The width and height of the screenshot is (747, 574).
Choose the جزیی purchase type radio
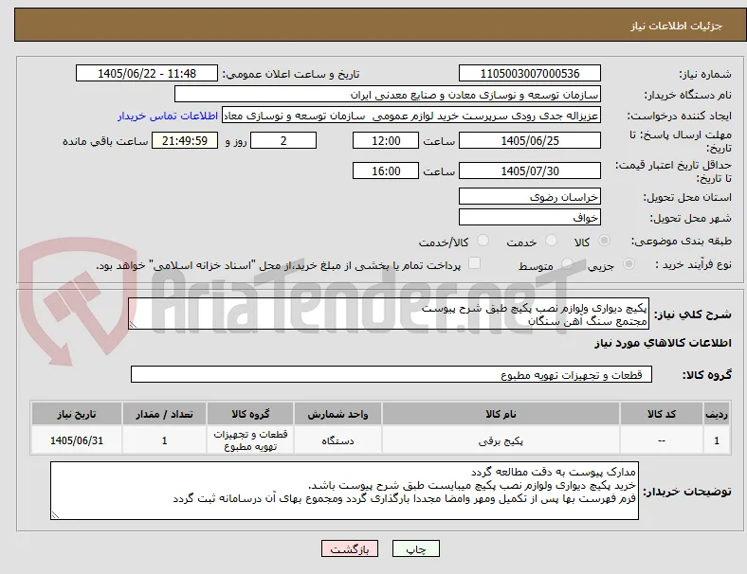[629, 263]
